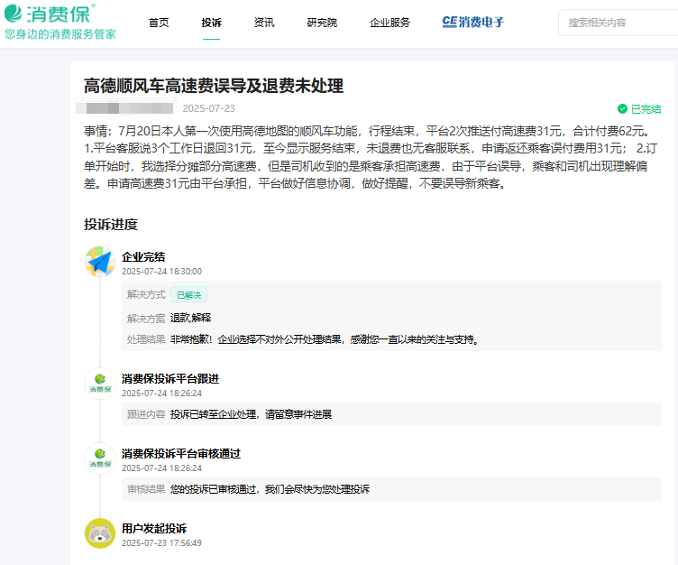Screen dimensions: 678x565
Task: Click the 用户发起投诉 heading
Action: 154,529
